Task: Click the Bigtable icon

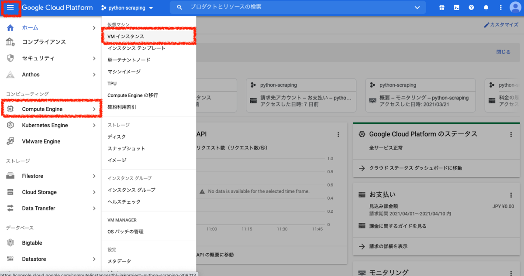Action: click(10, 243)
